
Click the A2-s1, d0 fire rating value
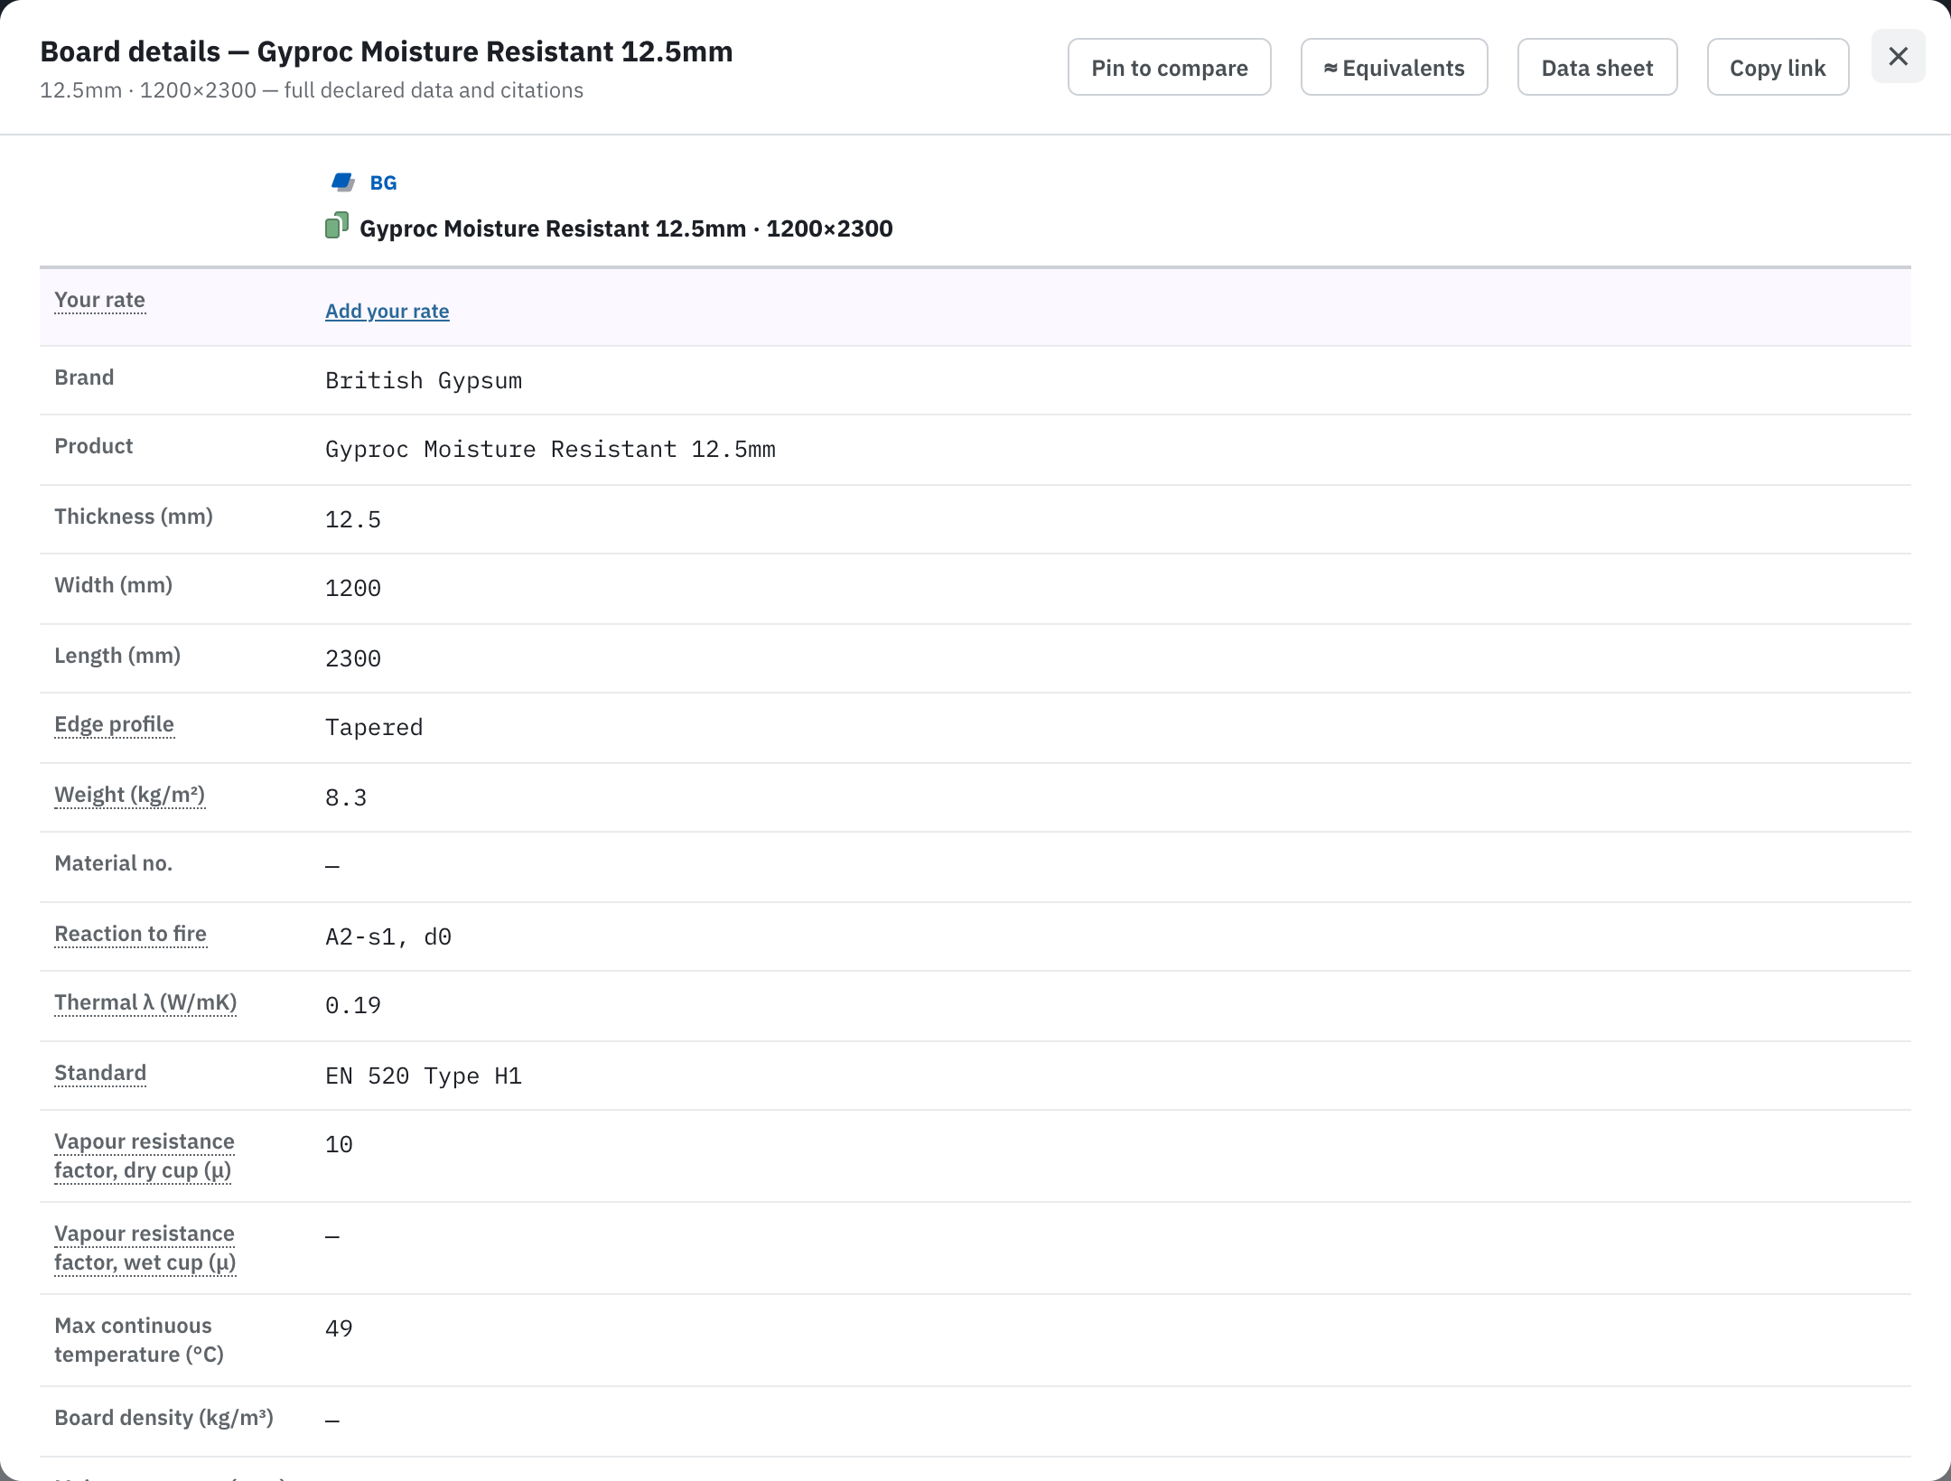tap(388, 937)
